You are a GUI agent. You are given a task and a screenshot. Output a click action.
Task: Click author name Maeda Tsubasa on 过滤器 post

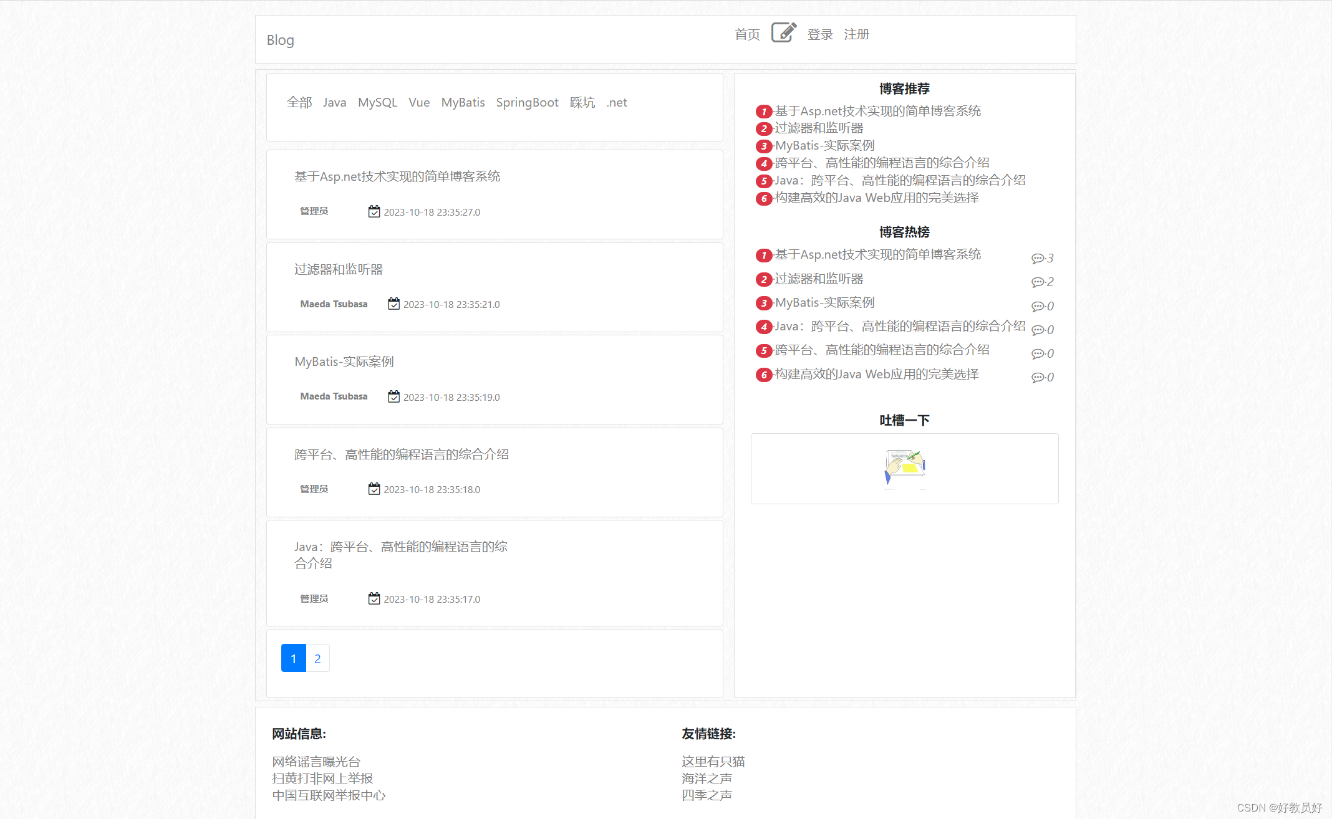click(334, 304)
